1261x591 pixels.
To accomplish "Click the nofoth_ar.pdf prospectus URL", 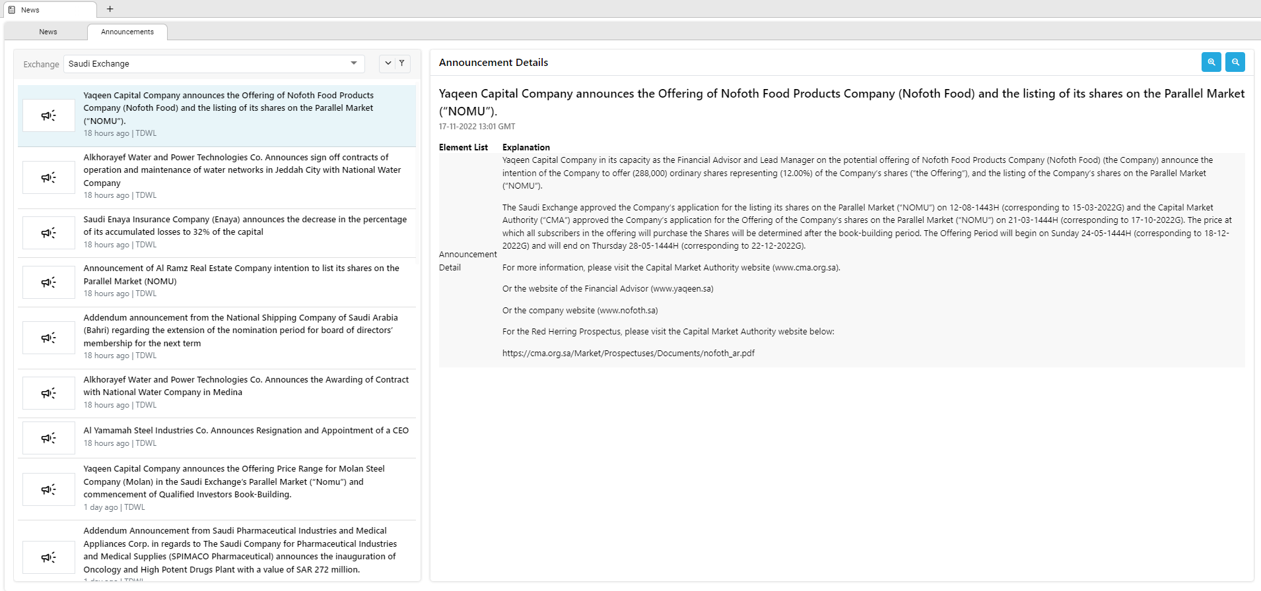I will [628, 354].
